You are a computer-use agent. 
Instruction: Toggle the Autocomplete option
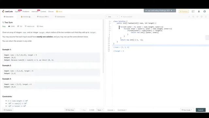click(126, 17)
